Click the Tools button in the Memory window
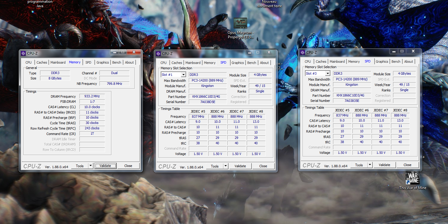 80,166
